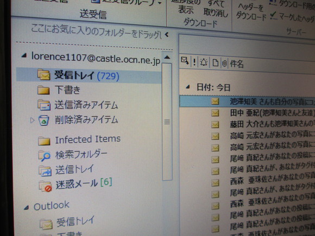This screenshot has width=315, height=236.
Task: Open the 受信トレイ folder under Outlook
Action: pyautogui.click(x=75, y=221)
